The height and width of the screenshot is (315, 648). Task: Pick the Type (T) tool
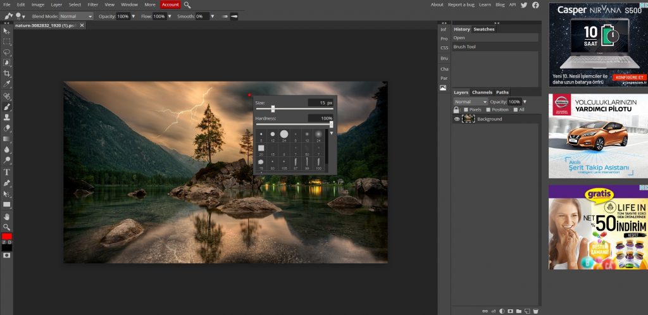7,171
